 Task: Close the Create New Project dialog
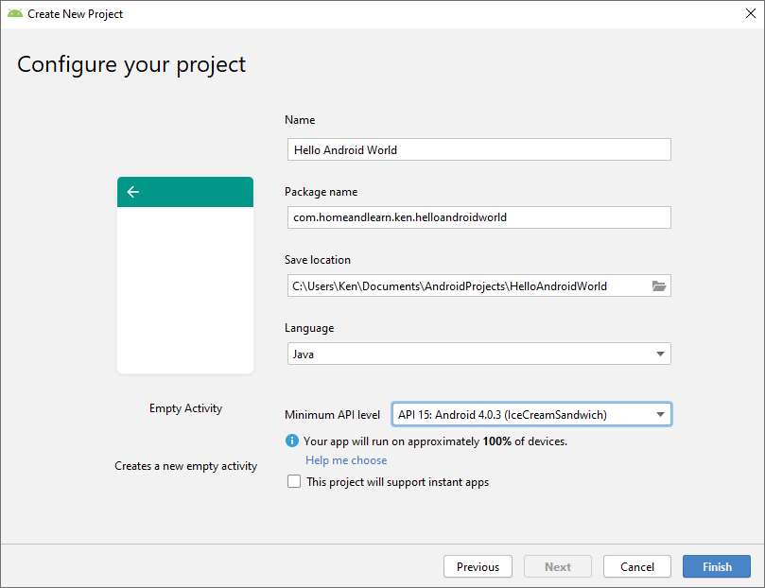(744, 14)
